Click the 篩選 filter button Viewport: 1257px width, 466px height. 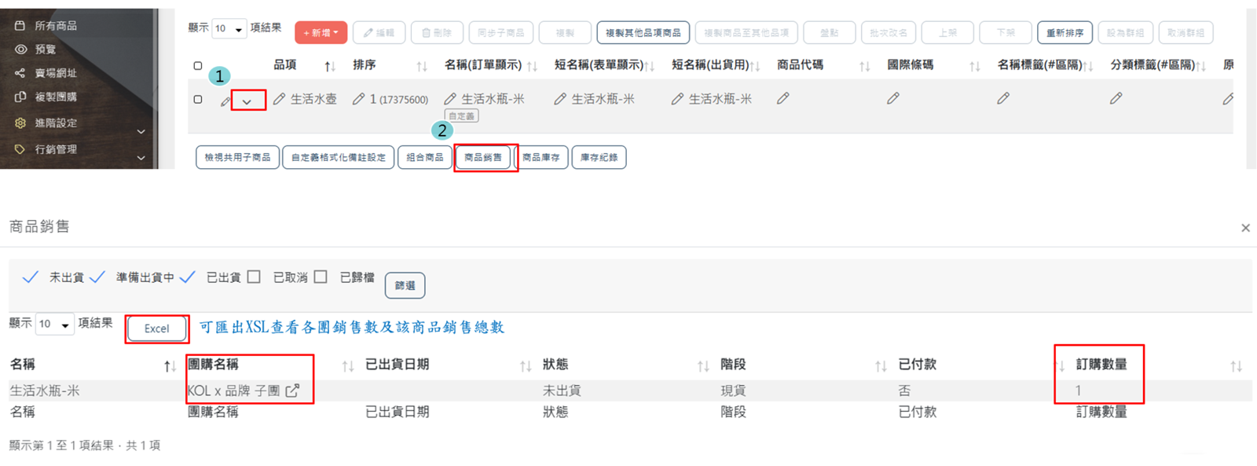pos(405,285)
